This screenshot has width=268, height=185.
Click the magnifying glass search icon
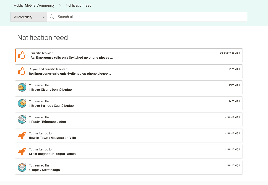coord(52,17)
